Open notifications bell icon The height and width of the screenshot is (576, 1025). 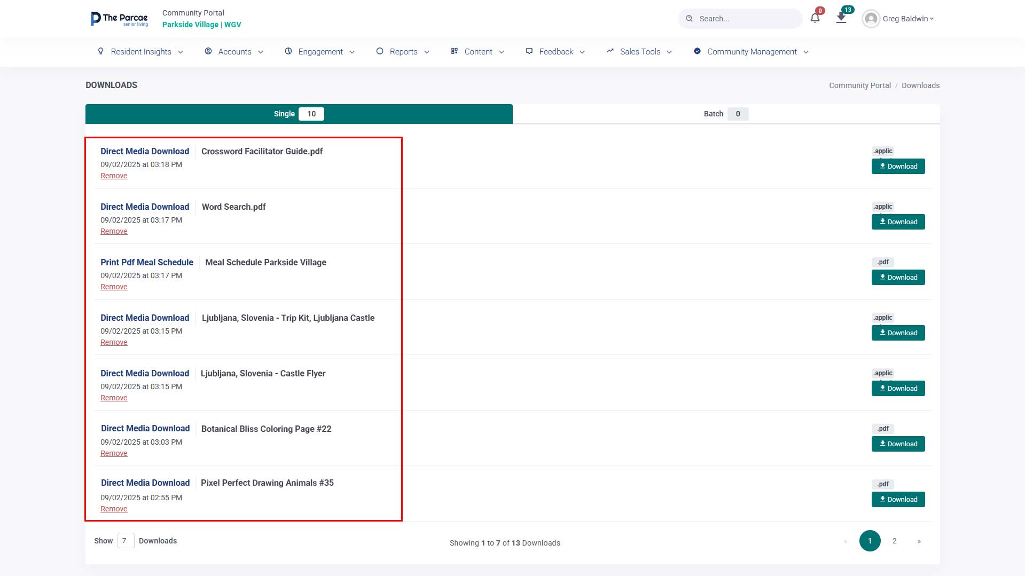tap(815, 18)
